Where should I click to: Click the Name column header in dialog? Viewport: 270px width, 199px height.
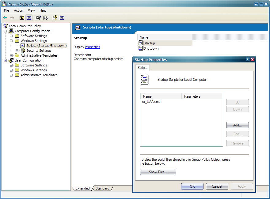click(x=161, y=96)
